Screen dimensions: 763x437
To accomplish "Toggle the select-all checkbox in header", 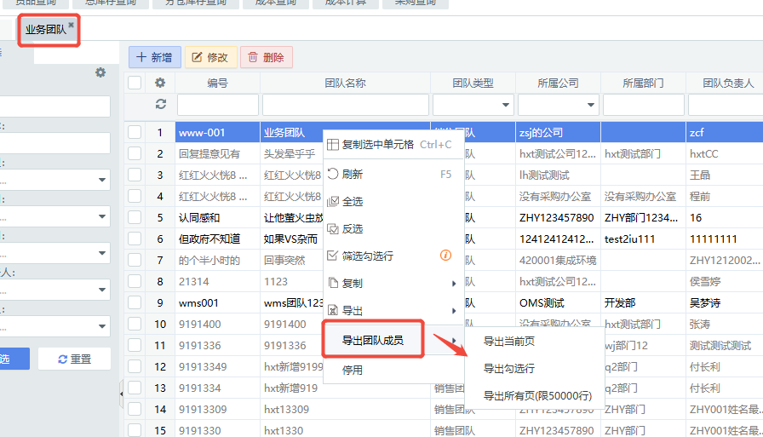I will [135, 83].
